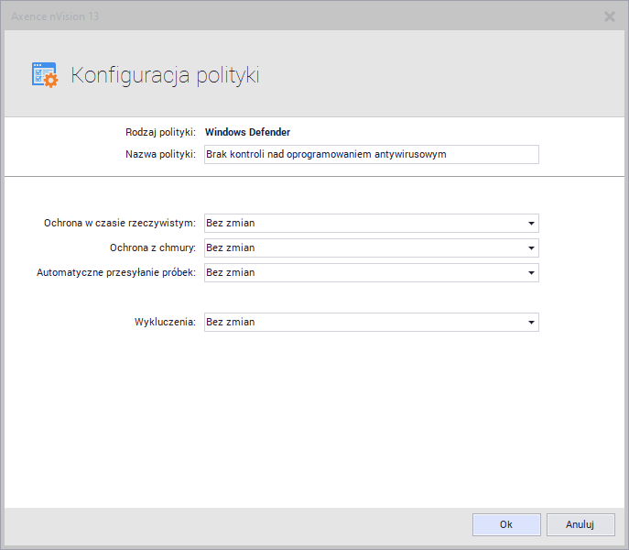Expand the Automatyczne przesyłanie próbek dropdown arrow
Viewport: 629px width, 550px height.
(x=530, y=272)
